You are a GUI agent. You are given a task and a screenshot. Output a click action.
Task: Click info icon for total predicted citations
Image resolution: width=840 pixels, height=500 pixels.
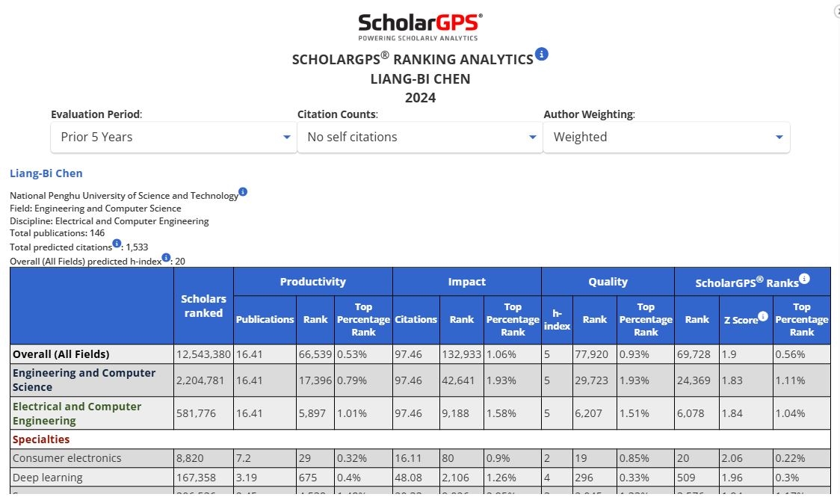pos(117,244)
